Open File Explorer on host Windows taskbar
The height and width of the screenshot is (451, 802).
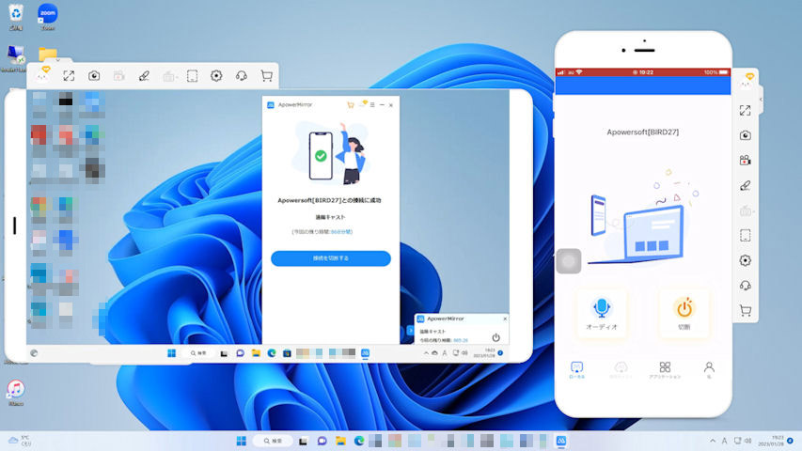340,441
